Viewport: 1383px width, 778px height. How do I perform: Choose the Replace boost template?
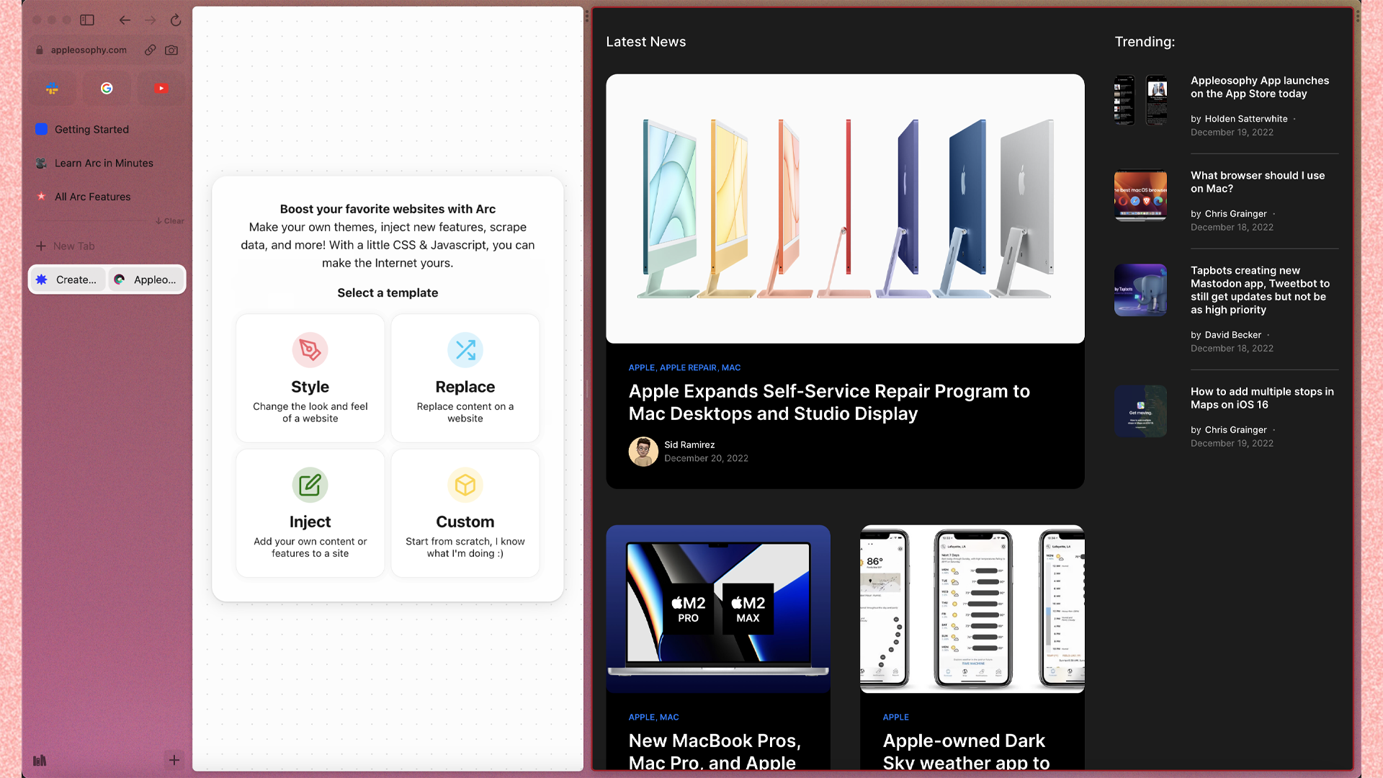pyautogui.click(x=465, y=378)
